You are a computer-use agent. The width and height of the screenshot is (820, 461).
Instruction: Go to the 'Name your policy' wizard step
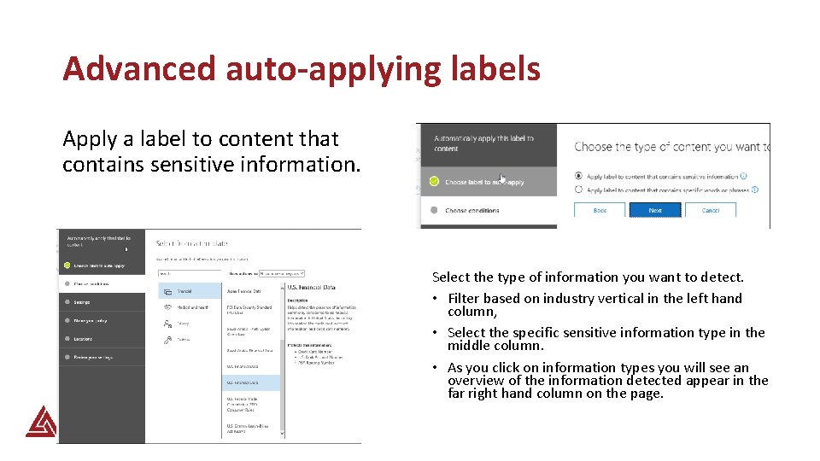102,320
